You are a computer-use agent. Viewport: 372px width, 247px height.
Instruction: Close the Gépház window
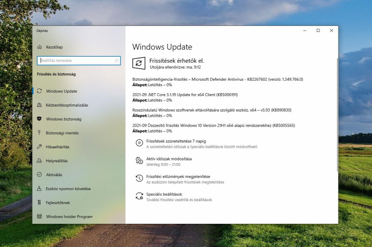(332, 31)
